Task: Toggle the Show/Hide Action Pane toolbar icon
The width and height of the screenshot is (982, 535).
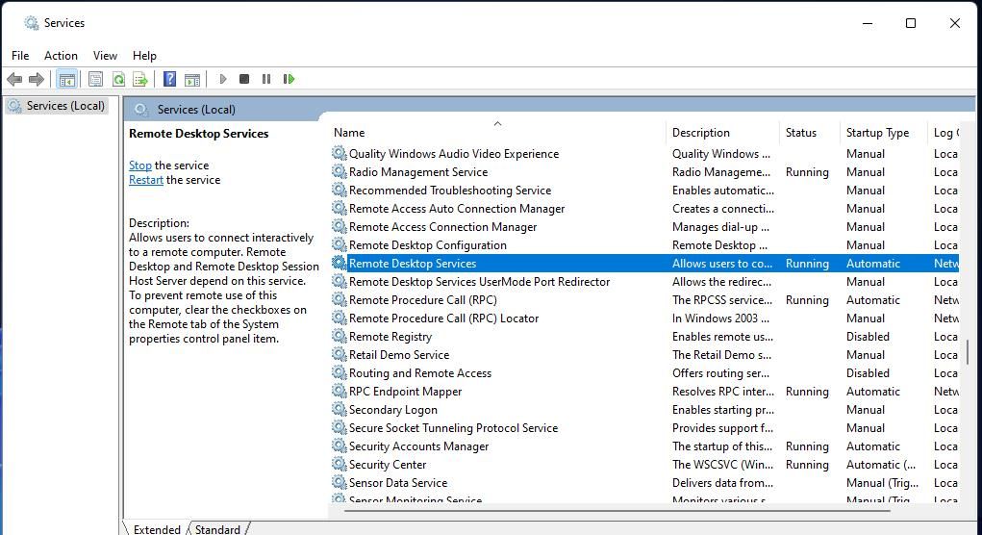Action: [x=192, y=79]
